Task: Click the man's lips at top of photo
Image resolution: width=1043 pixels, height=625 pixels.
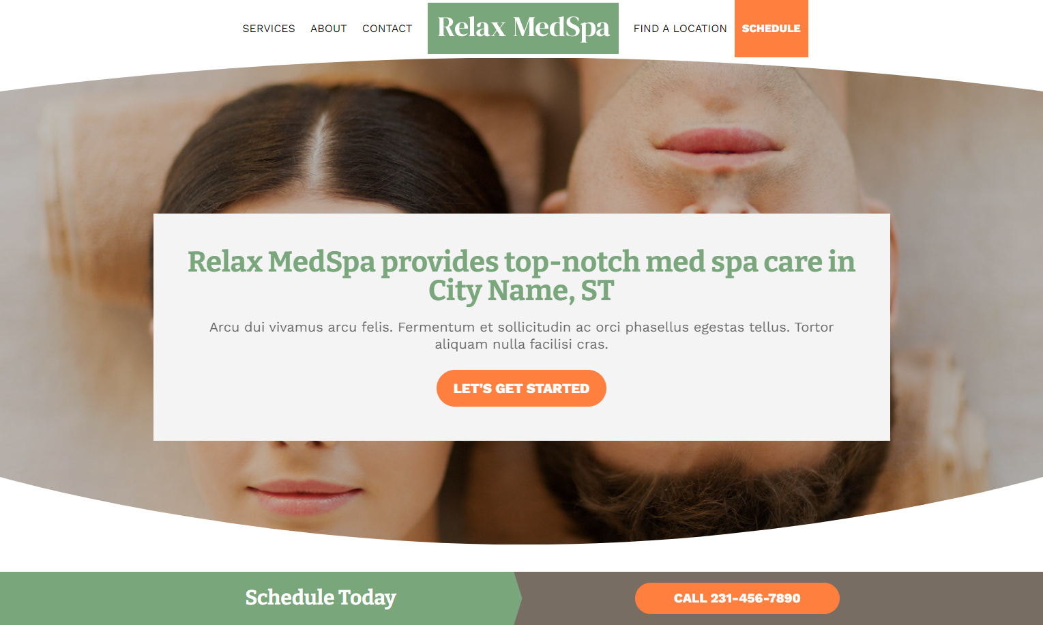Action: pyautogui.click(x=718, y=141)
